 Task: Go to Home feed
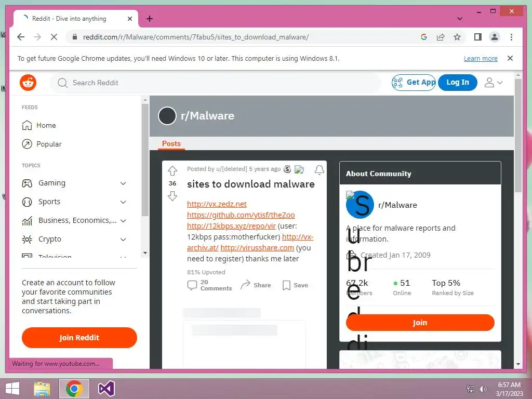click(46, 125)
